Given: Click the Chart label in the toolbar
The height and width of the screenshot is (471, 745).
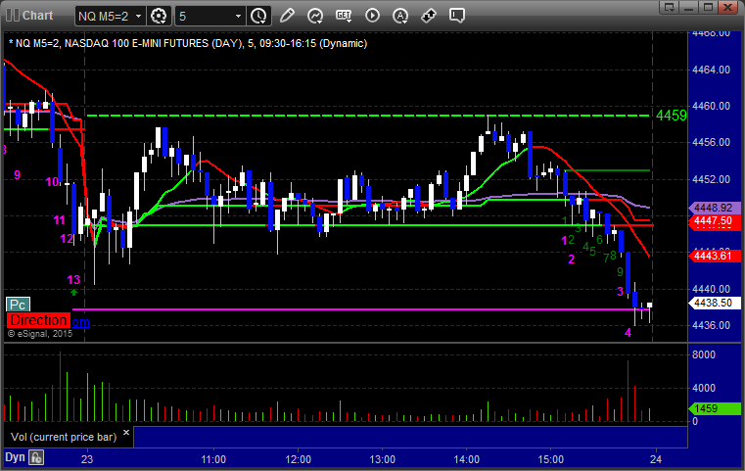Looking at the screenshot, I should (38, 16).
